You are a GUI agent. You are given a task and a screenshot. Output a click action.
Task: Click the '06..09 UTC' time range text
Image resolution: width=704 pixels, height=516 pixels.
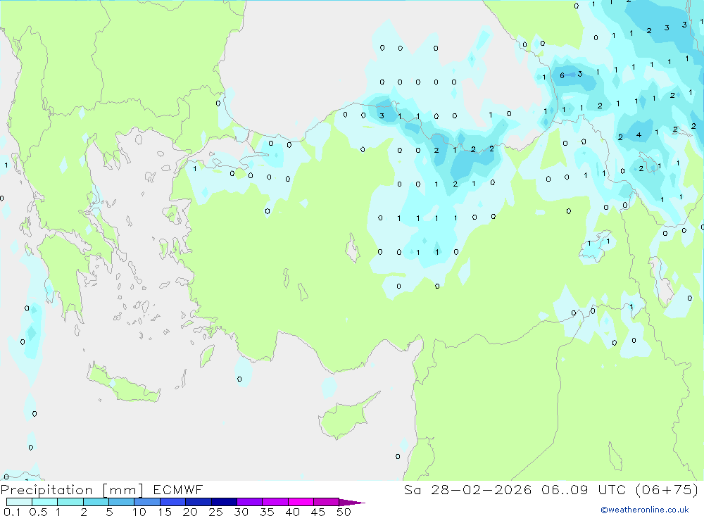[x=584, y=489]
